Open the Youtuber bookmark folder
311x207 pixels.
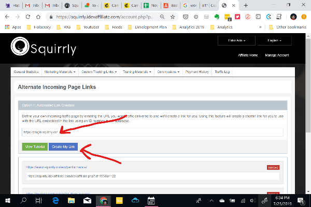88,27
